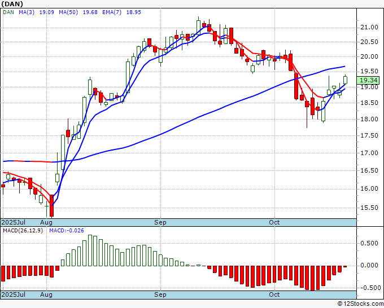Viewport: 384px width, 308px height.
Task: Click the MACD:-0.026 value readout
Action: 67,231
